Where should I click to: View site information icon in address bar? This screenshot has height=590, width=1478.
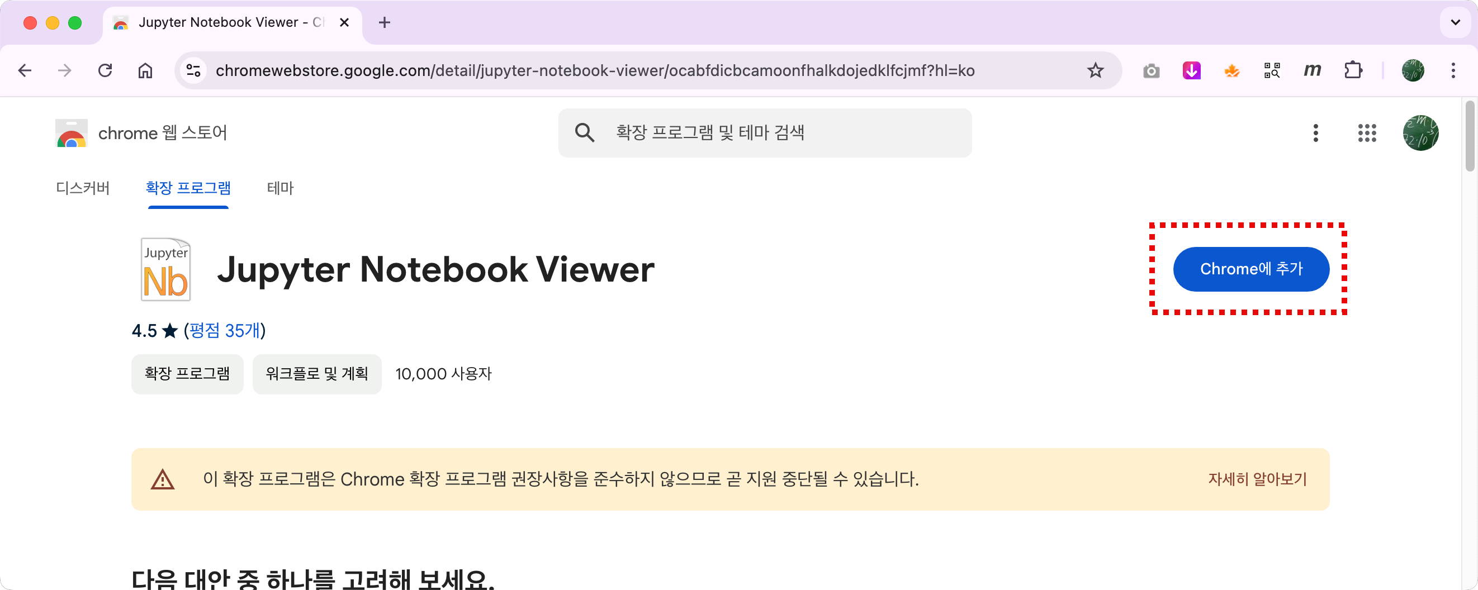(x=193, y=70)
